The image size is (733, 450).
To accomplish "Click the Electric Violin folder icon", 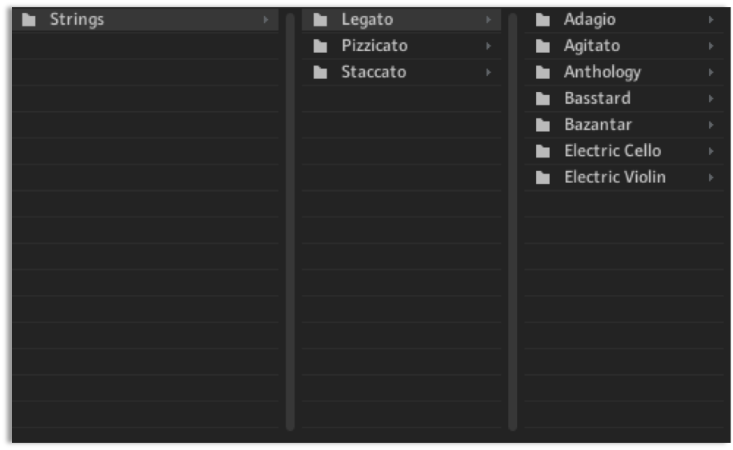I will 543,177.
